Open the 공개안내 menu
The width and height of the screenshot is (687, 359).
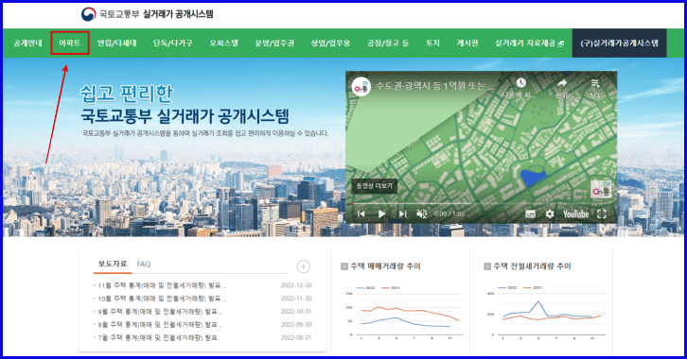[27, 43]
